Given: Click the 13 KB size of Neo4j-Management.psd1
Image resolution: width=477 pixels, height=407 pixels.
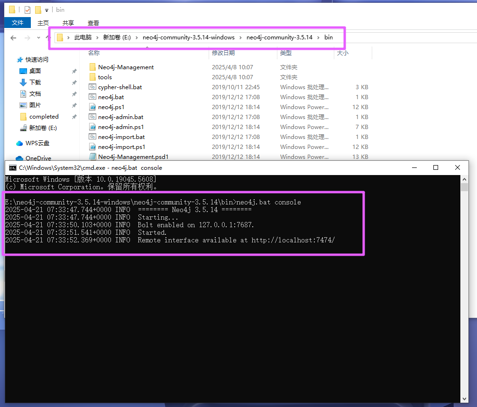Looking at the screenshot, I should click(360, 157).
